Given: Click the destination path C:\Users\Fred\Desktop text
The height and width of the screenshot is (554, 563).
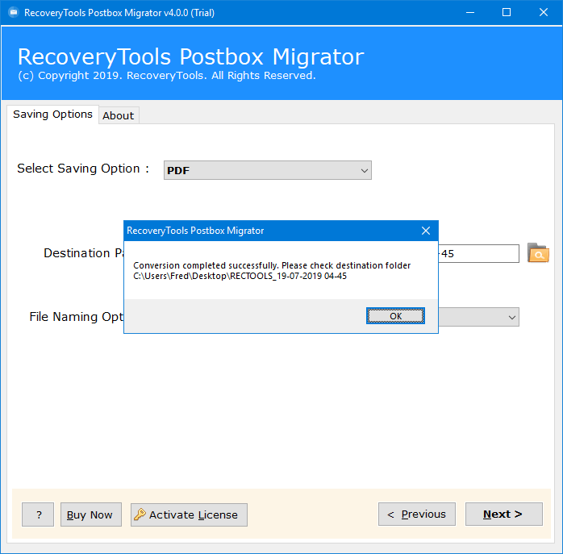Looking at the screenshot, I should (x=240, y=276).
